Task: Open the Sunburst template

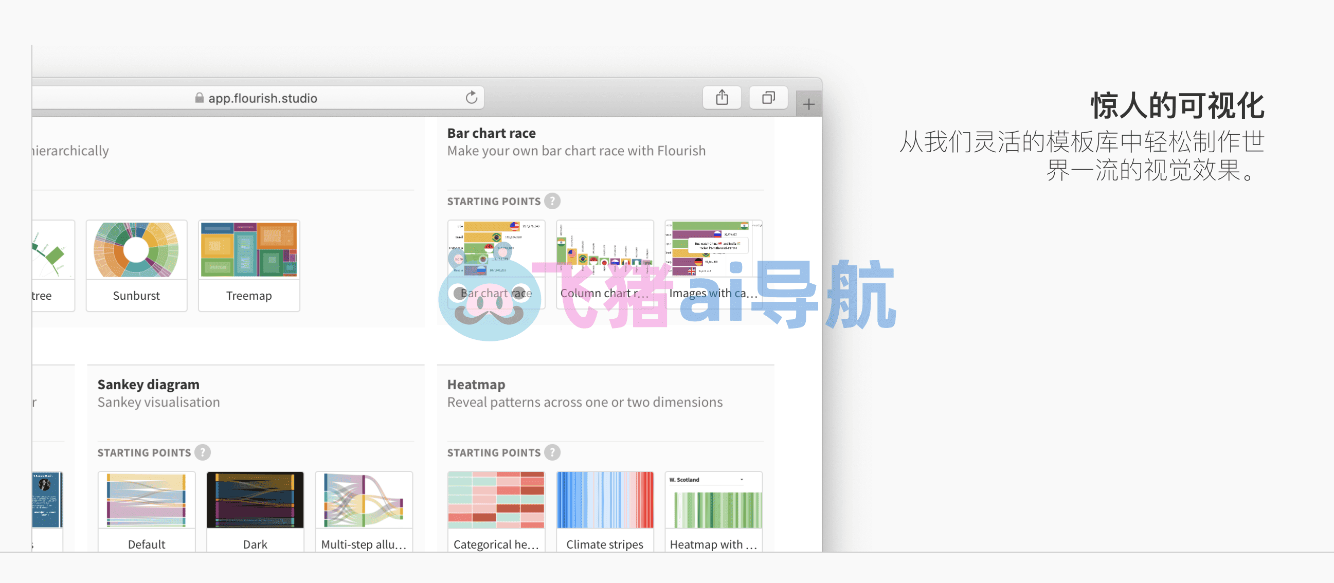Action: pyautogui.click(x=136, y=266)
